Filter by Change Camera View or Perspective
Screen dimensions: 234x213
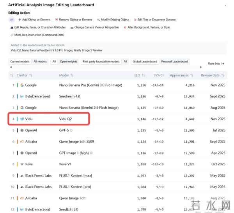[x=95, y=28]
